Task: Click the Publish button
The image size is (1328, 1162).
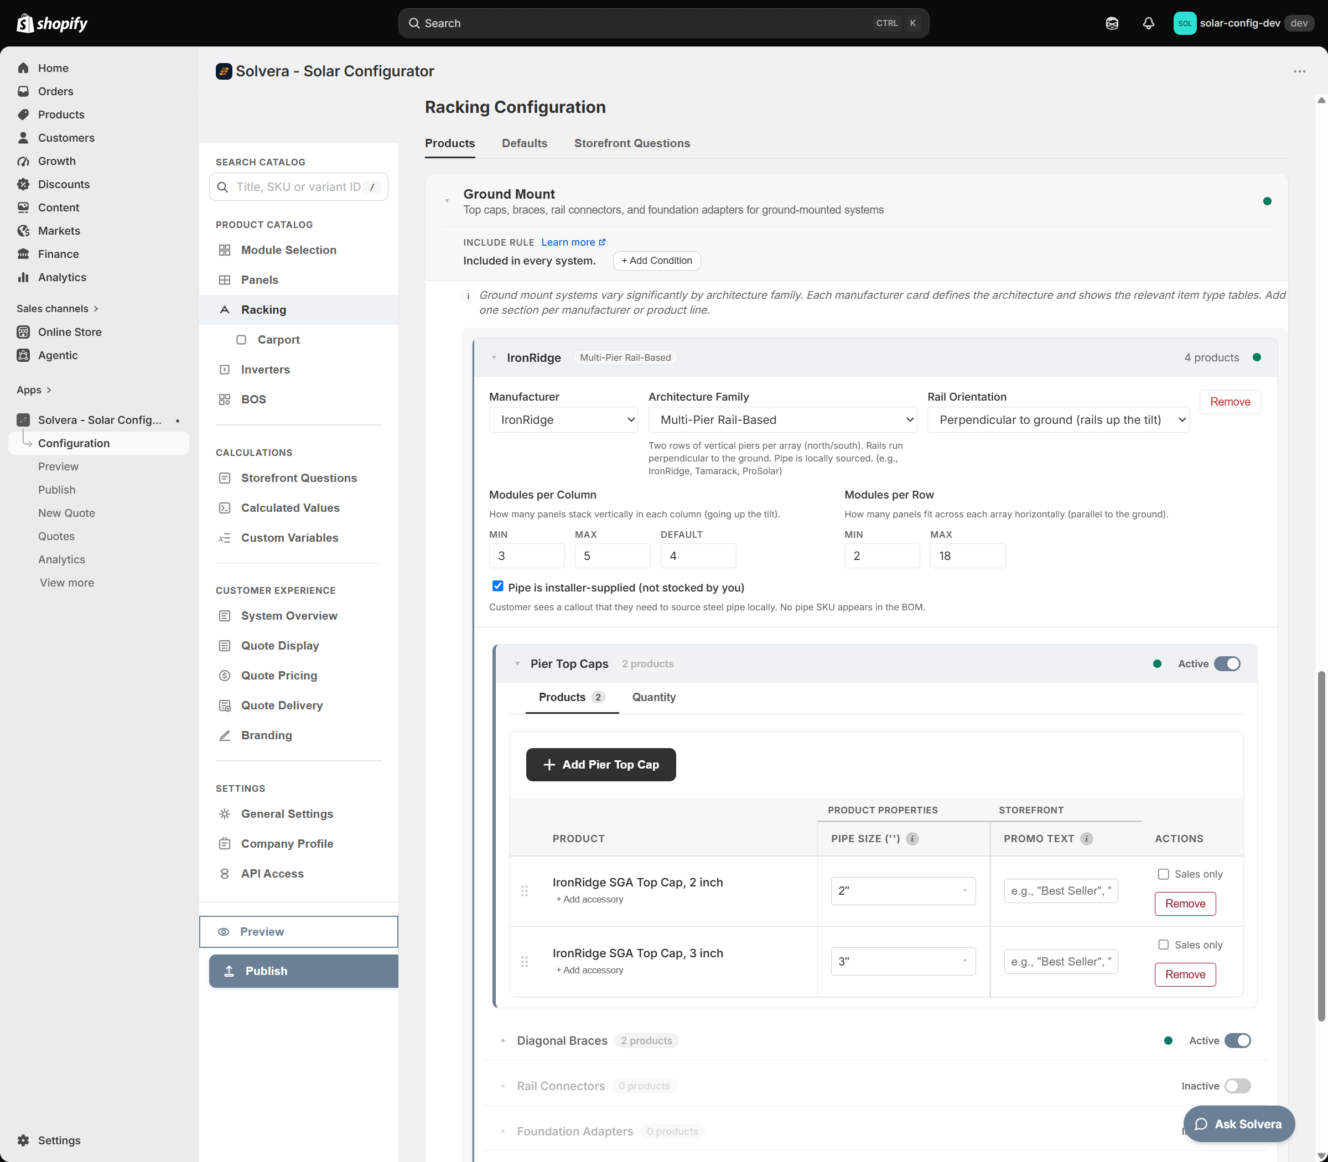Action: point(303,971)
